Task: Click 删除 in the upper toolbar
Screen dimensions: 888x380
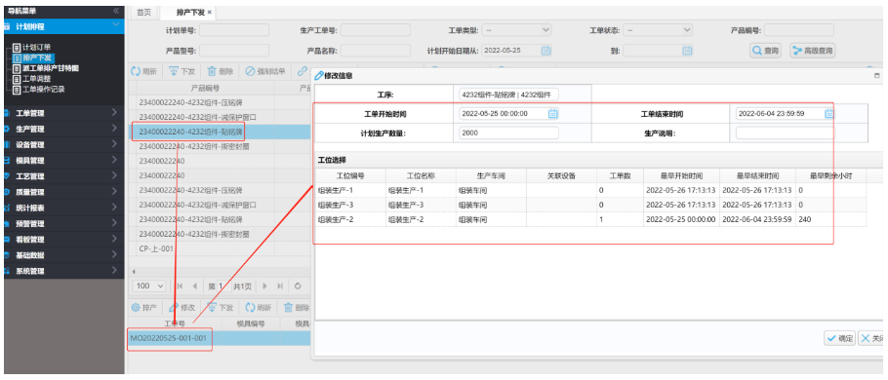Action: click(x=221, y=71)
